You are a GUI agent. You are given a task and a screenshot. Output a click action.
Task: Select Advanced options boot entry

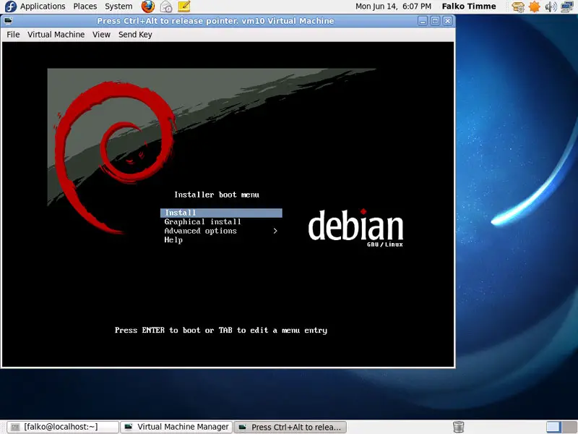[x=200, y=231]
